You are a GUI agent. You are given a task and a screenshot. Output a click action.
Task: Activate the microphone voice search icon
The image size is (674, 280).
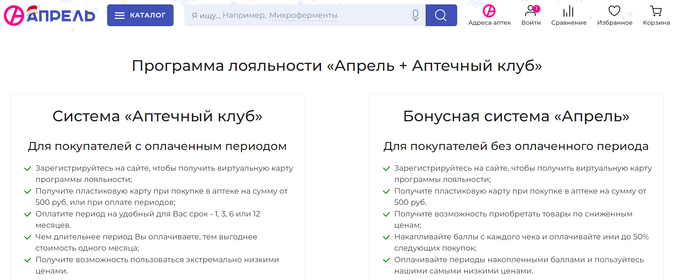pos(415,15)
